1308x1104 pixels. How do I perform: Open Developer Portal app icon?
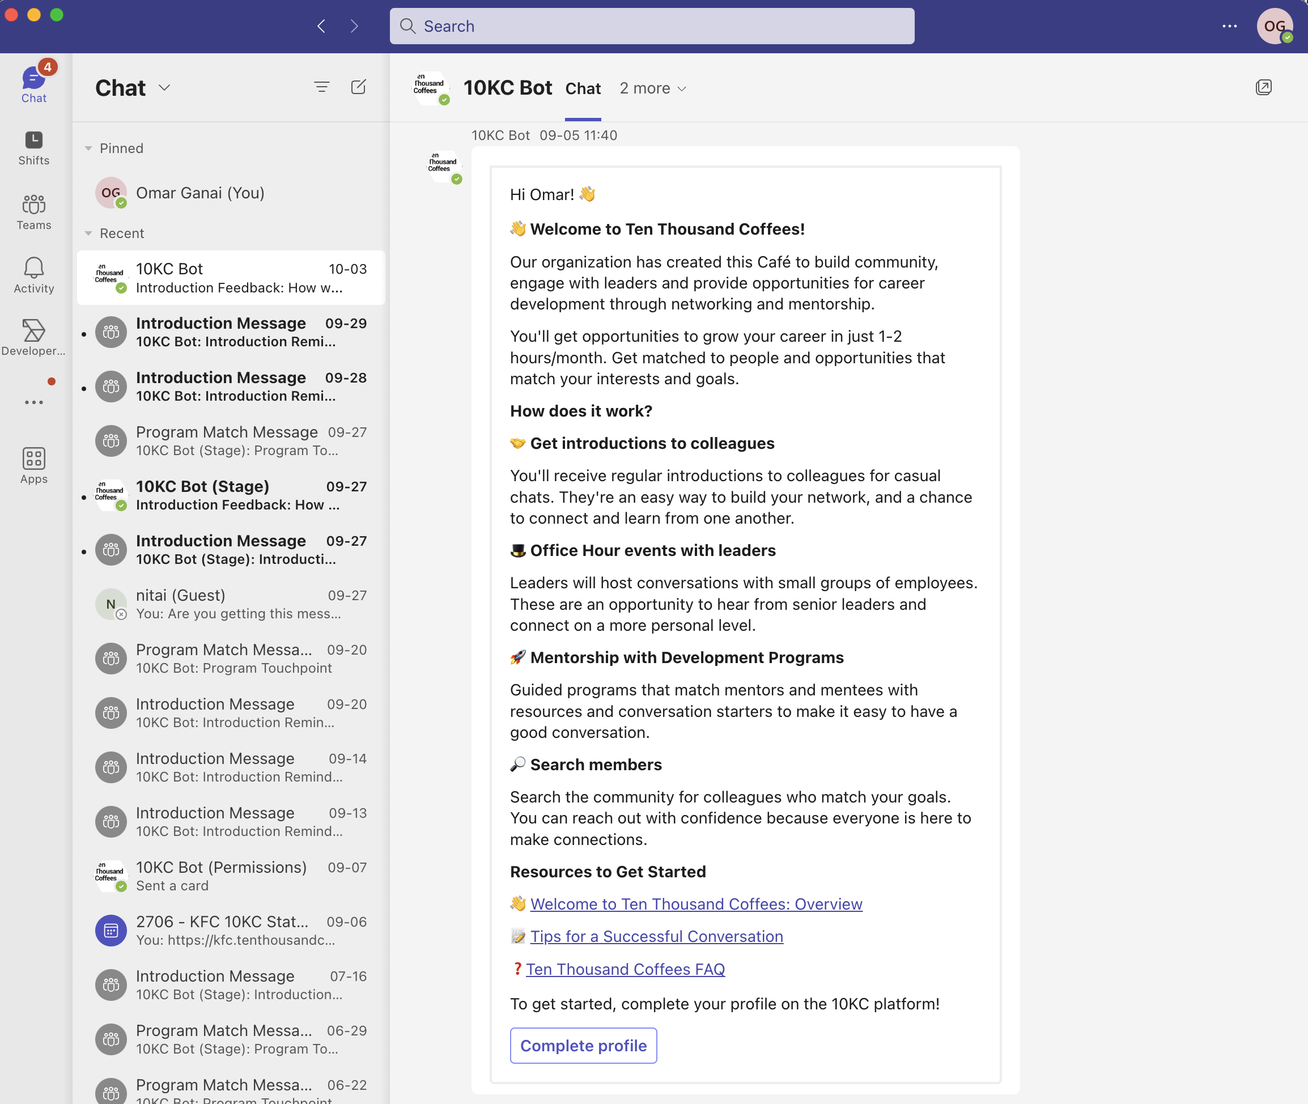[34, 338]
